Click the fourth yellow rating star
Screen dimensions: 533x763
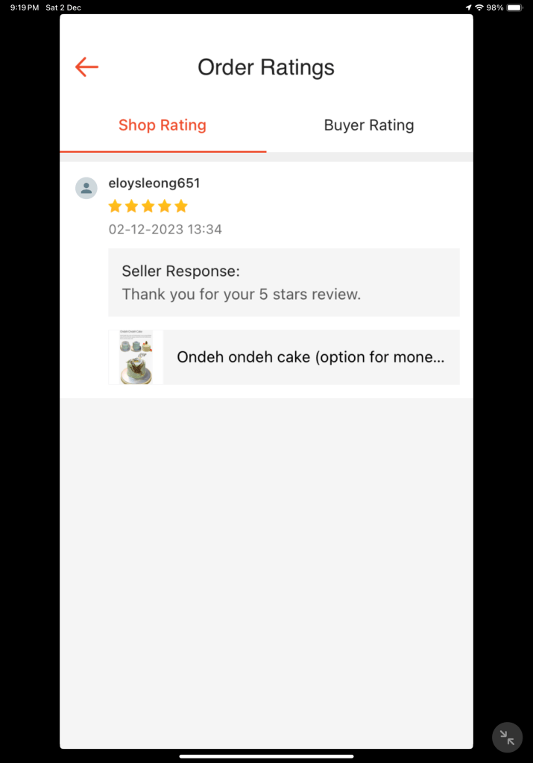coord(165,207)
